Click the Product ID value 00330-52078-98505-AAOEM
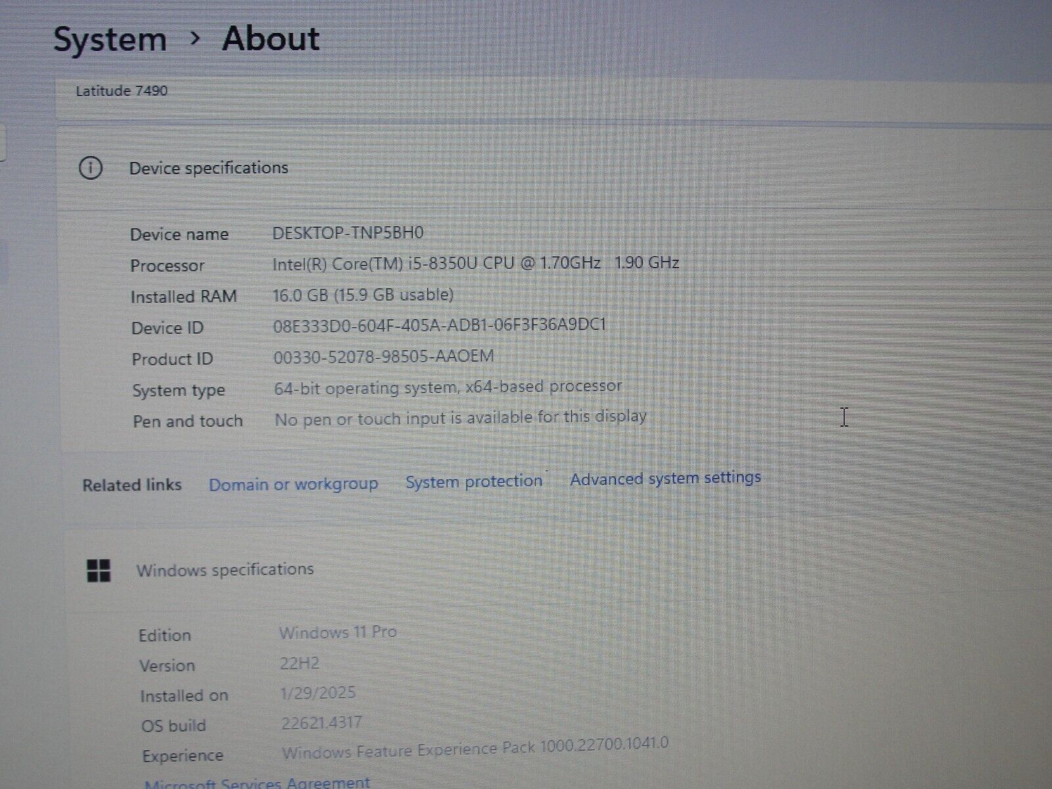The width and height of the screenshot is (1052, 789). [383, 357]
